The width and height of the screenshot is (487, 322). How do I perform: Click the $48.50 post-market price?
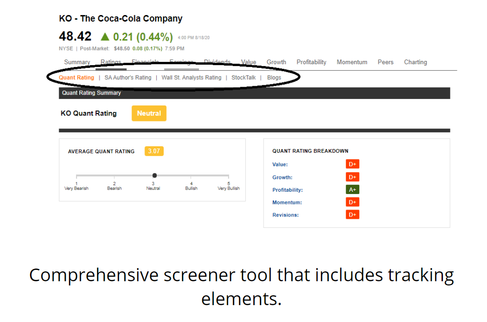coord(122,49)
